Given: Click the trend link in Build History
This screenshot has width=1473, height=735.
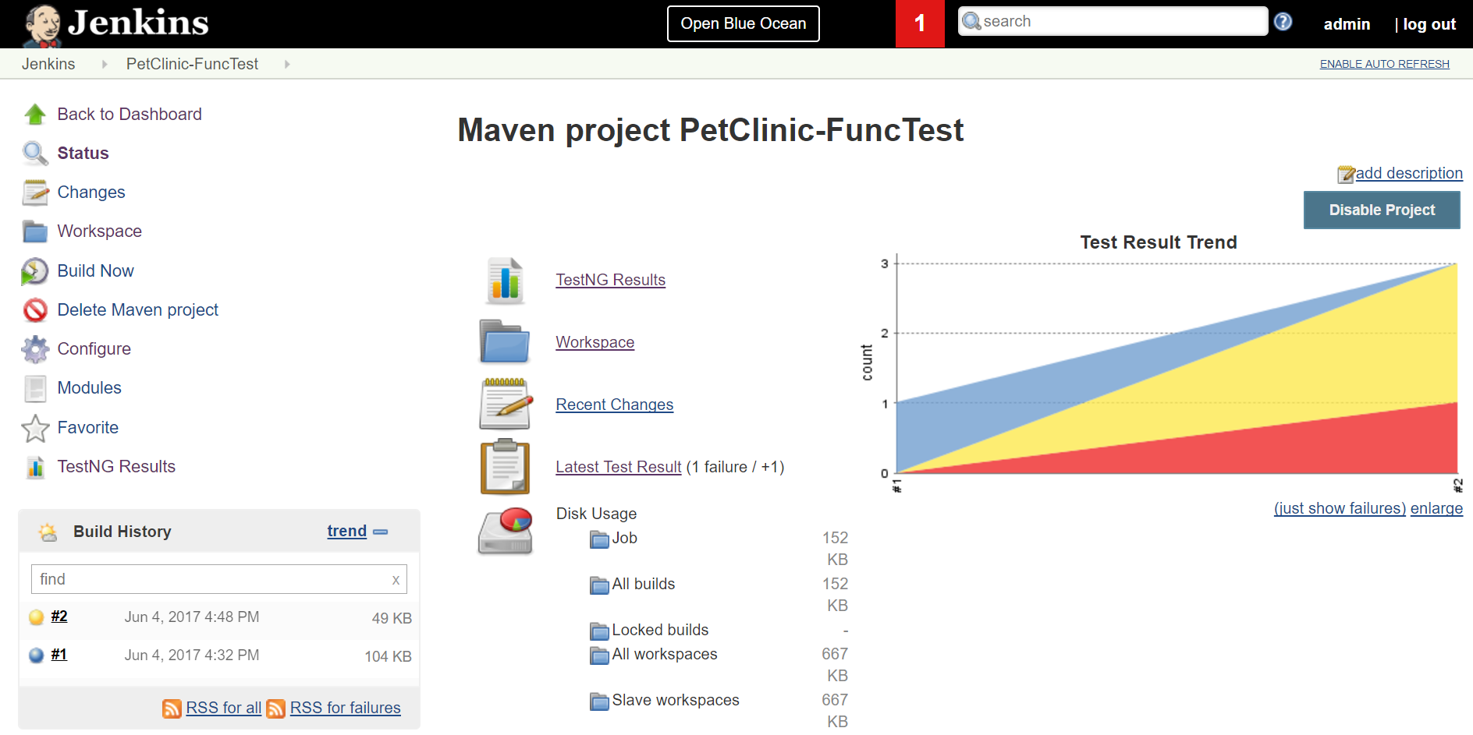Looking at the screenshot, I should coord(347,531).
